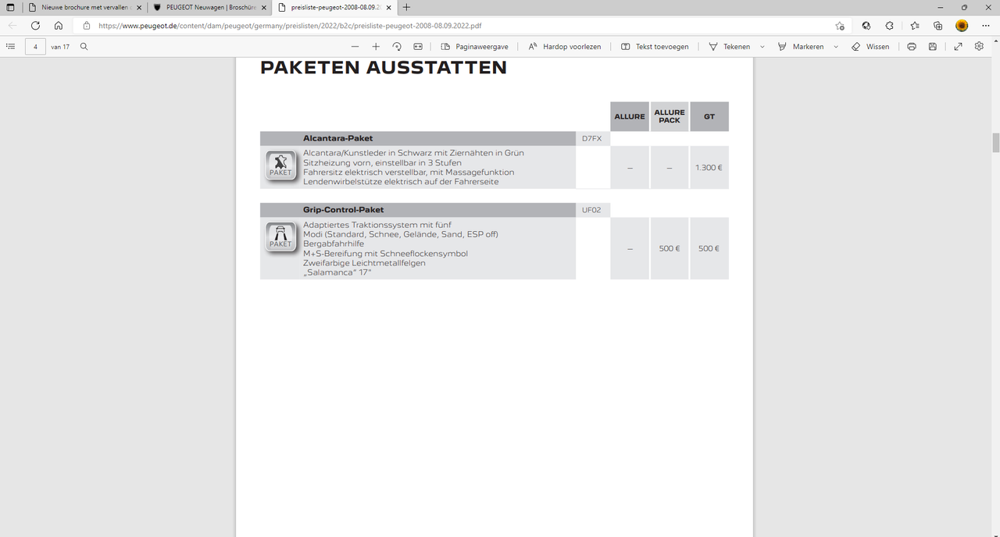1000x537 pixels.
Task: Open the browser extensions menu
Action: tap(889, 25)
